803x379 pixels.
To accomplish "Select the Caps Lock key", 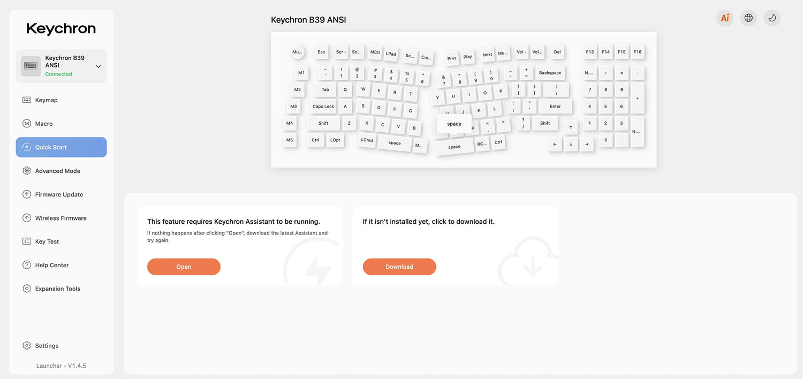I will point(323,106).
